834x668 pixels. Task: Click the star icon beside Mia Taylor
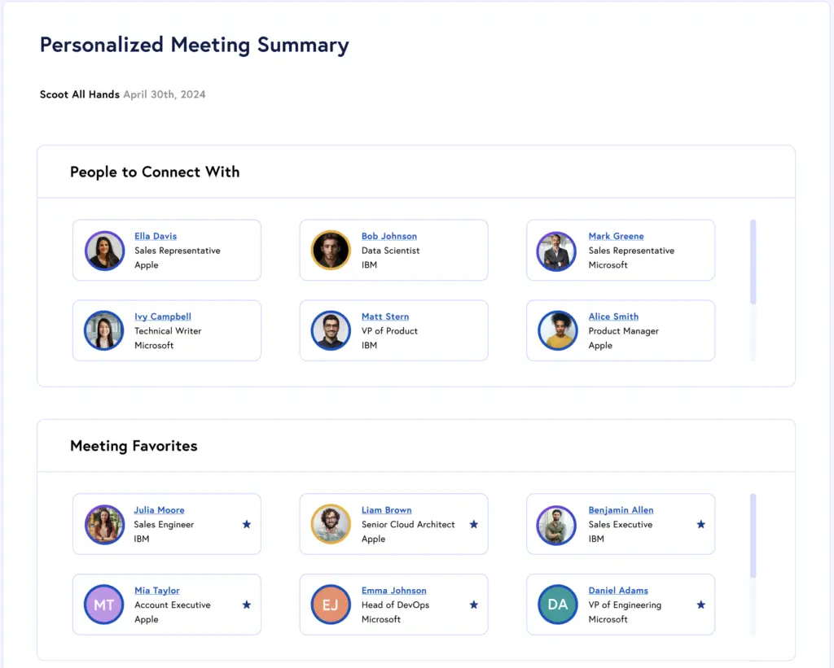click(247, 605)
